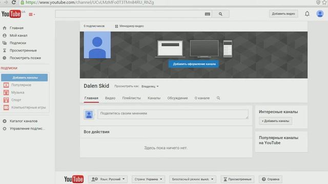Click the Управление подписками gear icon
This screenshot has width=328, height=184.
pos(5,128)
